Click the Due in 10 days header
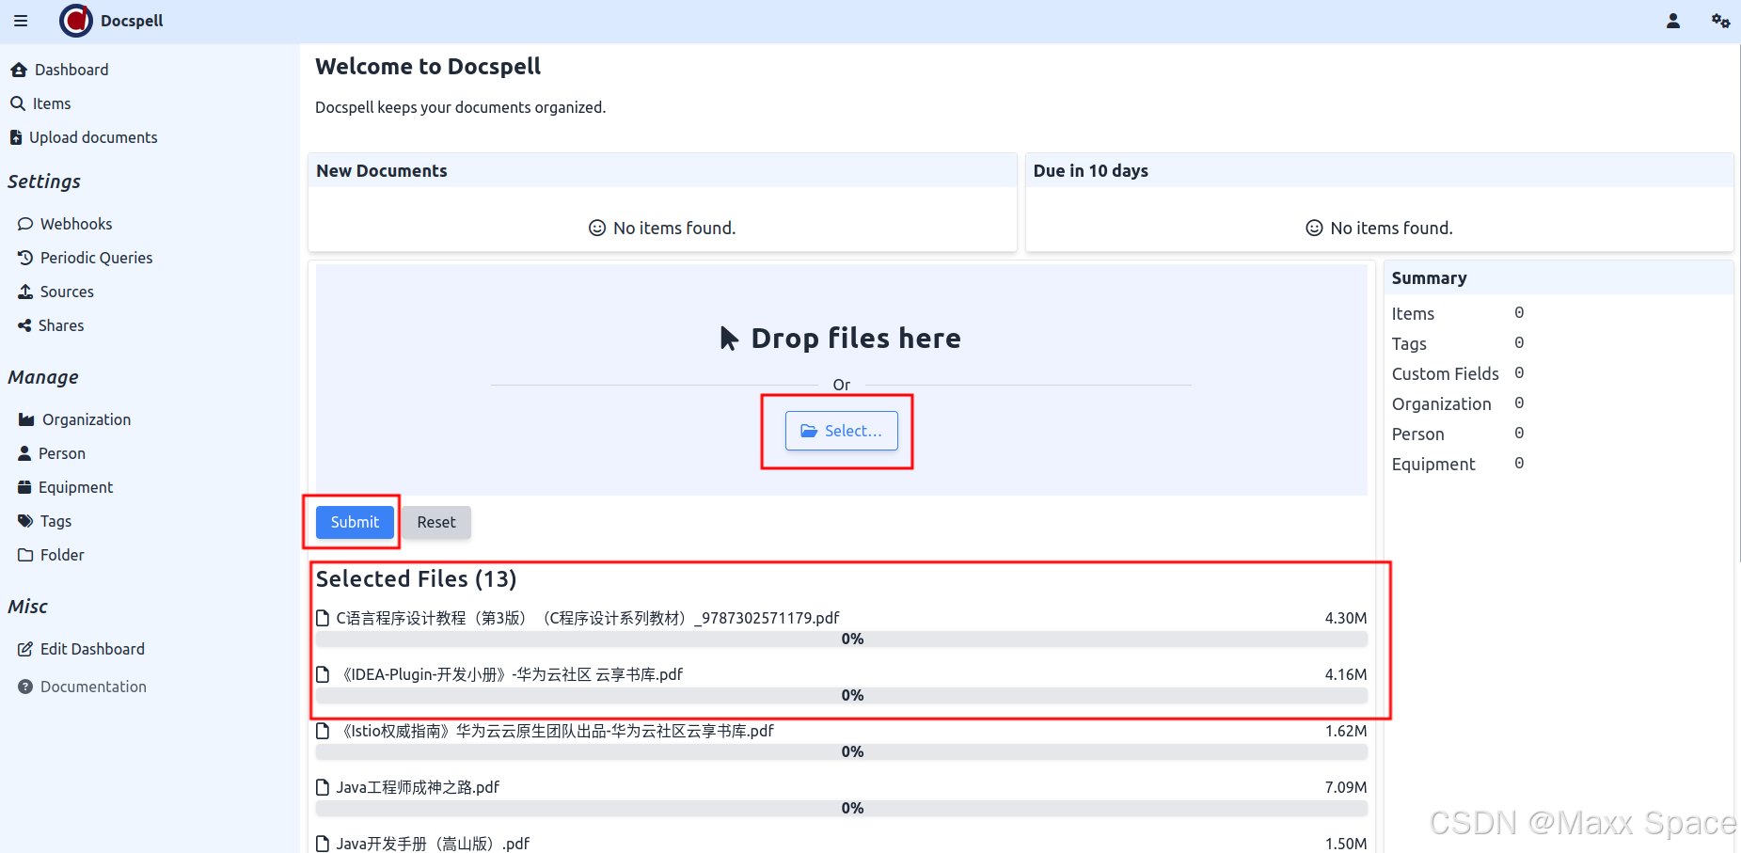 [x=1379, y=170]
